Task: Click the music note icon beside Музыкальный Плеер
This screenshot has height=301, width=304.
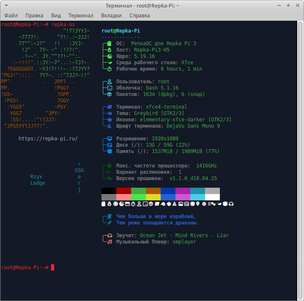Action: coord(110,242)
